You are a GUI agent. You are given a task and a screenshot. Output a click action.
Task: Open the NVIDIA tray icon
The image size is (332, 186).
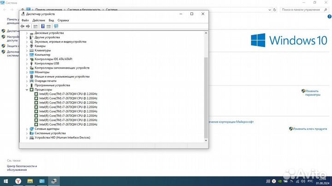click(x=280, y=181)
